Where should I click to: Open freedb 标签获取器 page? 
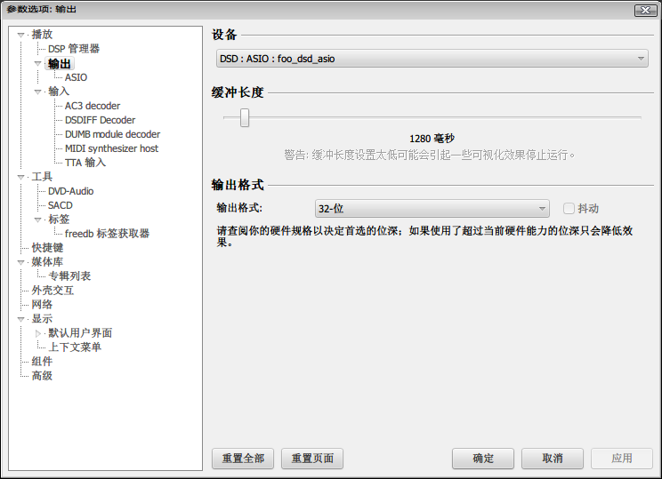coord(107,234)
